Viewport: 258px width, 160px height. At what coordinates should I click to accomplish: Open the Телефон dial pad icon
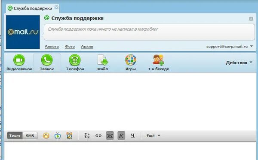pyautogui.click(x=75, y=63)
